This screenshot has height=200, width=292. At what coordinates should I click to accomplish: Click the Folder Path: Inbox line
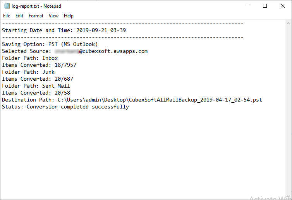tap(30, 58)
